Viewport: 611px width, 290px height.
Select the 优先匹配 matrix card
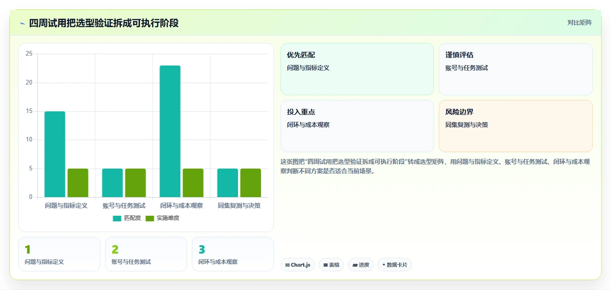pyautogui.click(x=357, y=69)
